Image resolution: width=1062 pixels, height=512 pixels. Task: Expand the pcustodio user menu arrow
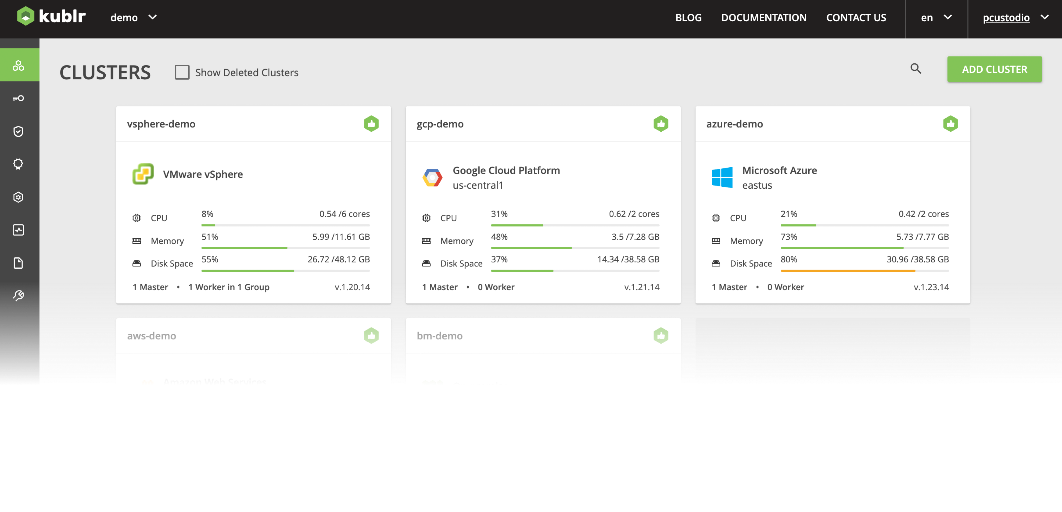tap(1045, 17)
